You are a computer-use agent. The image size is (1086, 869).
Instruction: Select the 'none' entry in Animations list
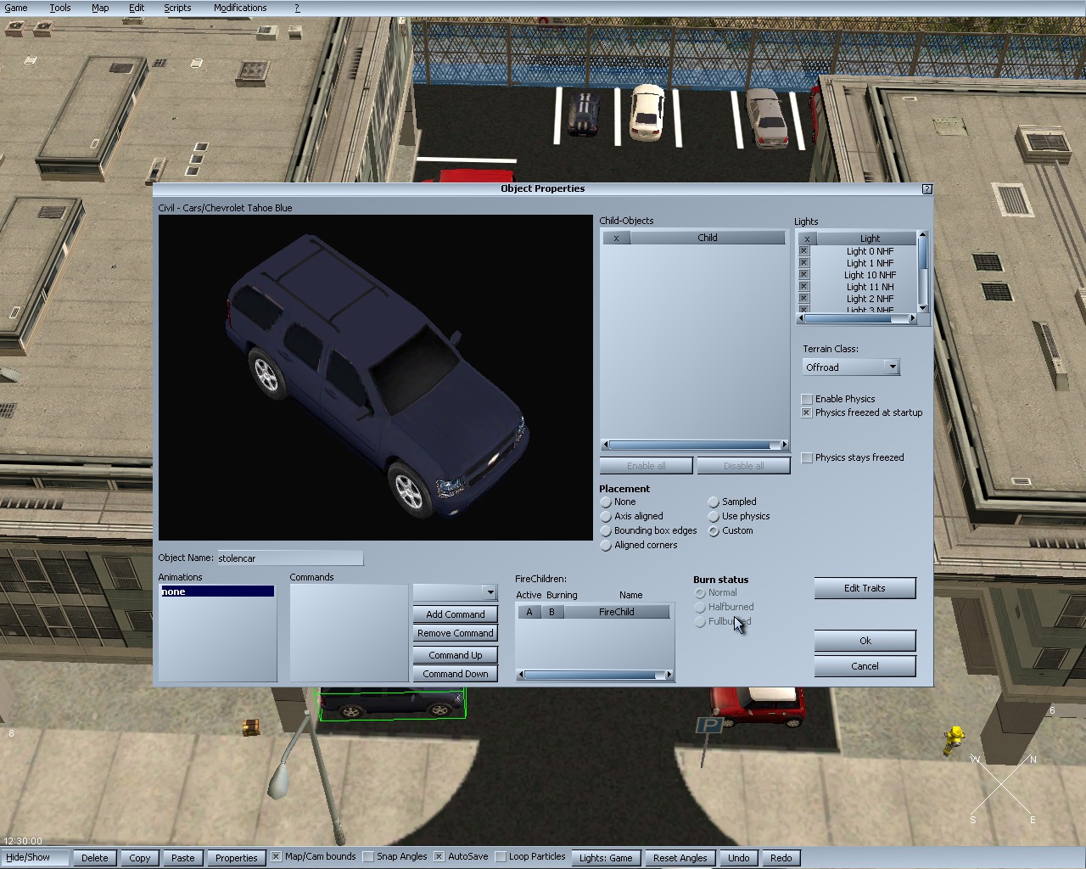(217, 591)
